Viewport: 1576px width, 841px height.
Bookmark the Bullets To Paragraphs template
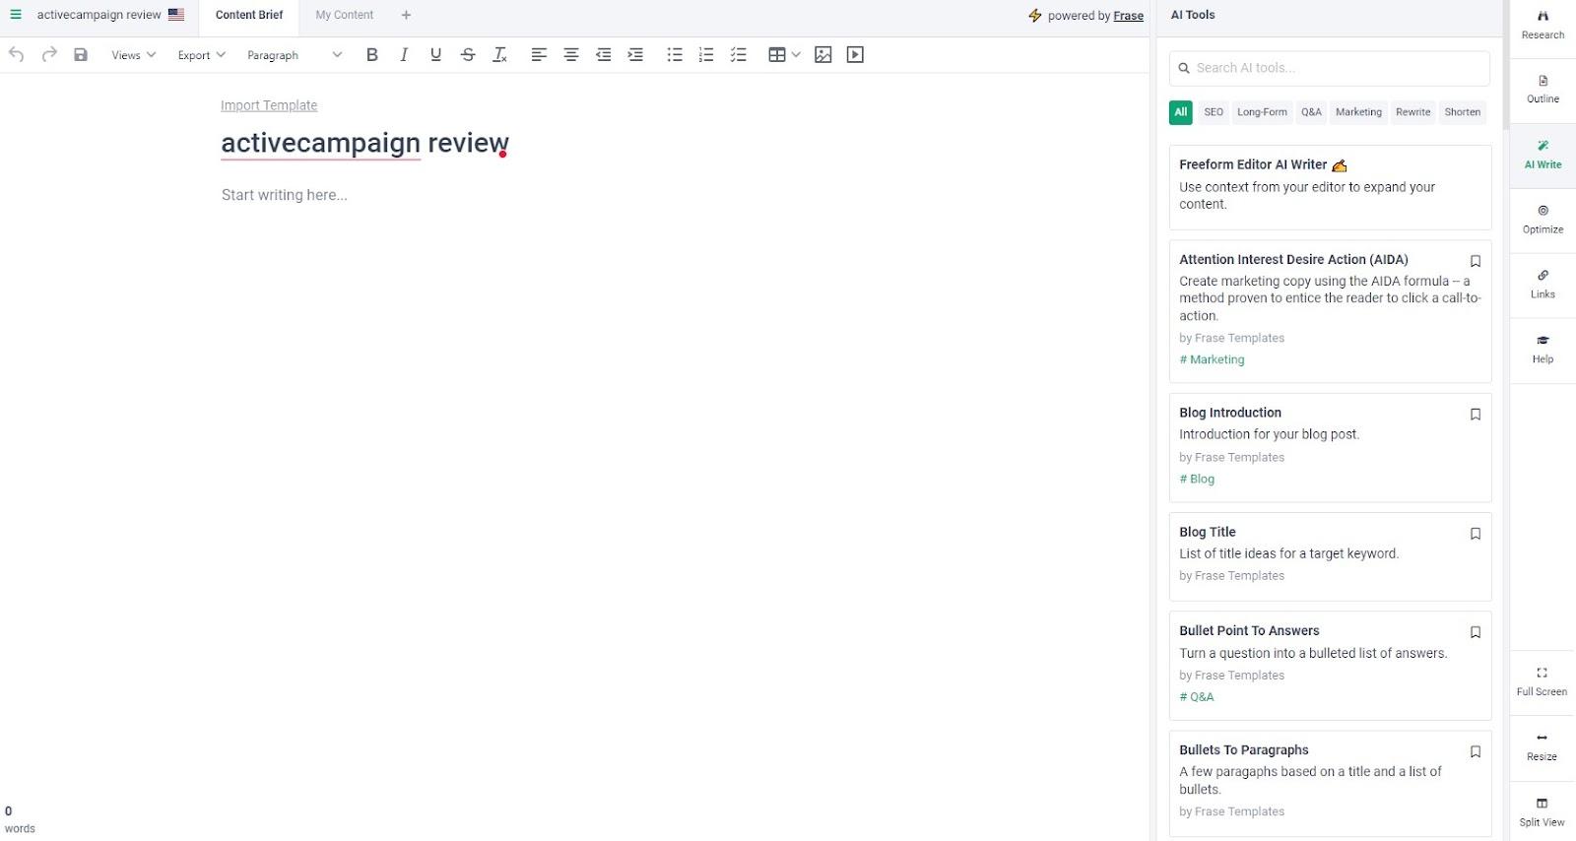[1476, 751]
